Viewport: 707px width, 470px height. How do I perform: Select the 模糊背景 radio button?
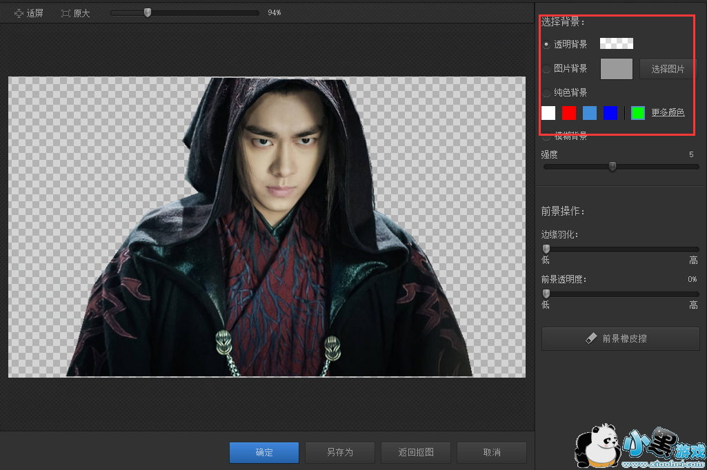(x=546, y=136)
